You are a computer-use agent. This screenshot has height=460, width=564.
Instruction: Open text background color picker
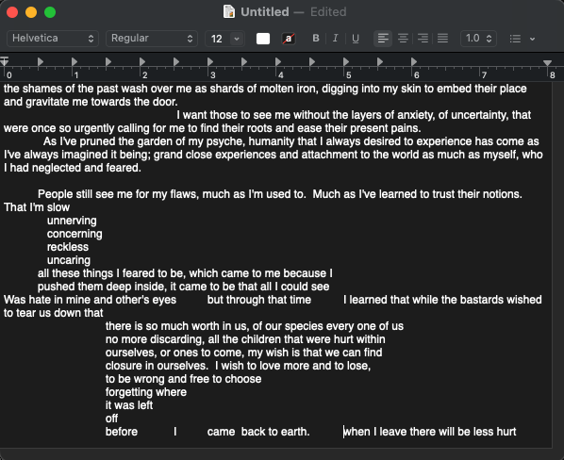coord(289,39)
